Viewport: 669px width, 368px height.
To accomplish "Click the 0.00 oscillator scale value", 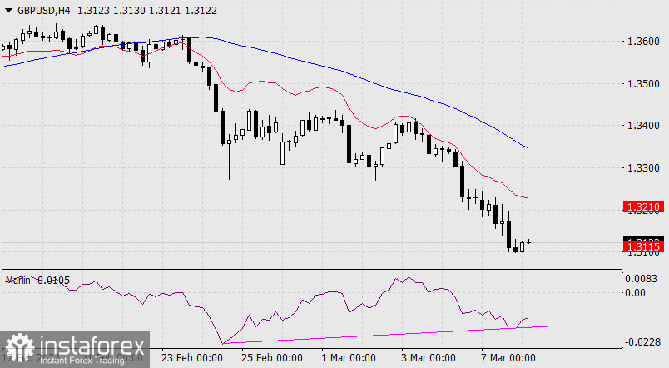I will (635, 293).
